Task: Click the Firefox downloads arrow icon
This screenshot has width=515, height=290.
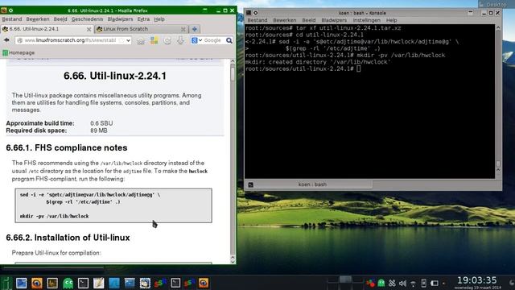Action: (x=180, y=40)
